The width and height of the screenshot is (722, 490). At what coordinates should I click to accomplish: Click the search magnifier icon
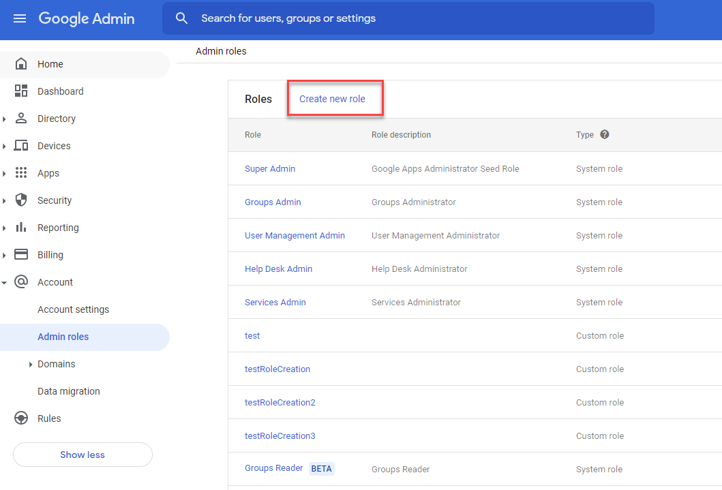[x=181, y=18]
